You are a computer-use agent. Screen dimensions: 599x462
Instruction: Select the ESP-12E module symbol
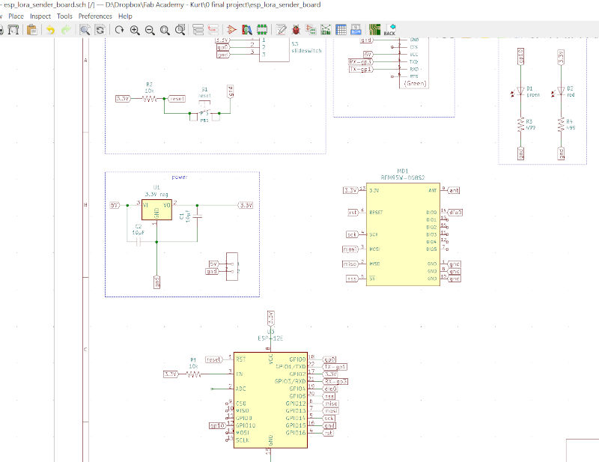270,400
